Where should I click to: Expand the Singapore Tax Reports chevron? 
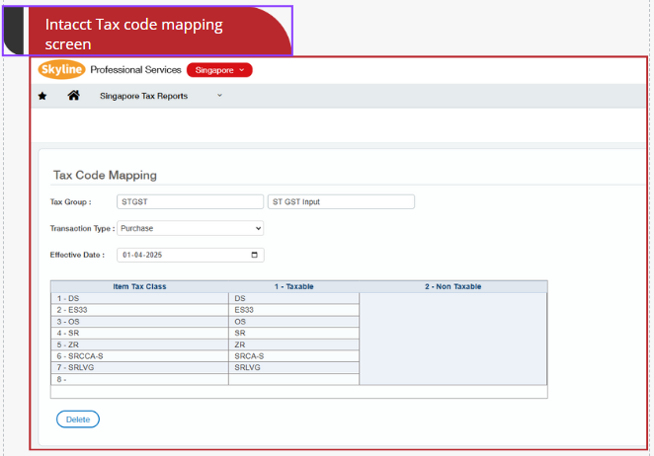pos(219,96)
